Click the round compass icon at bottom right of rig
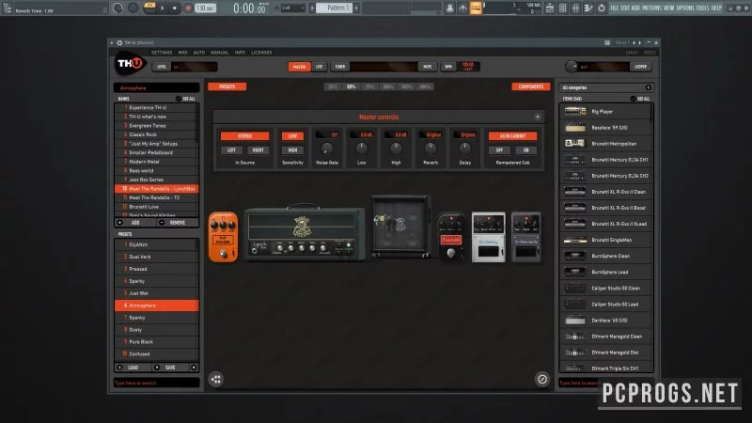Image resolution: width=752 pixels, height=423 pixels. click(542, 380)
